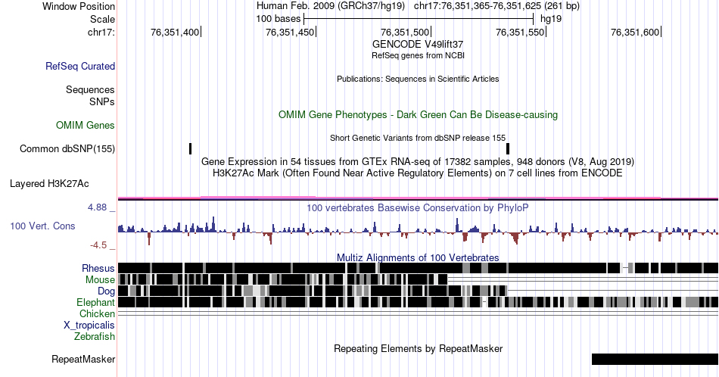Click the GTEx Gene Expression track title
Viewport: 719px width, 377px height.
click(418, 161)
